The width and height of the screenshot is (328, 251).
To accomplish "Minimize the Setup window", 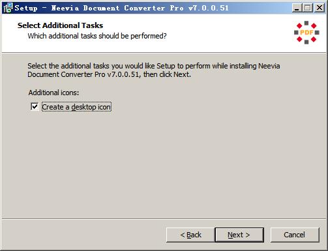I will [296, 8].
